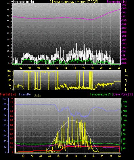Viewport: 134px width, 160px height.
Task: Click the Dew Point (°F) legend label
Action: (123, 94)
